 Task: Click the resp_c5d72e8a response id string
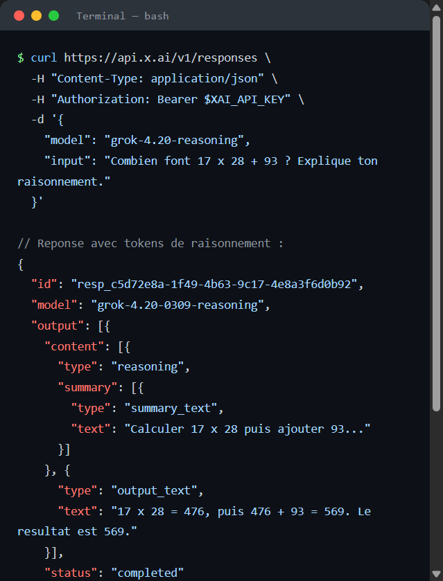(214, 284)
